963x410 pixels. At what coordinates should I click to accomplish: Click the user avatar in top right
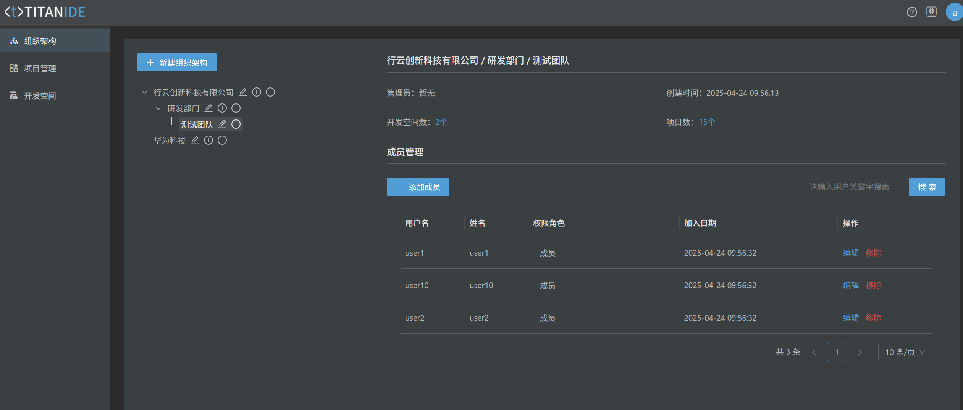point(954,12)
